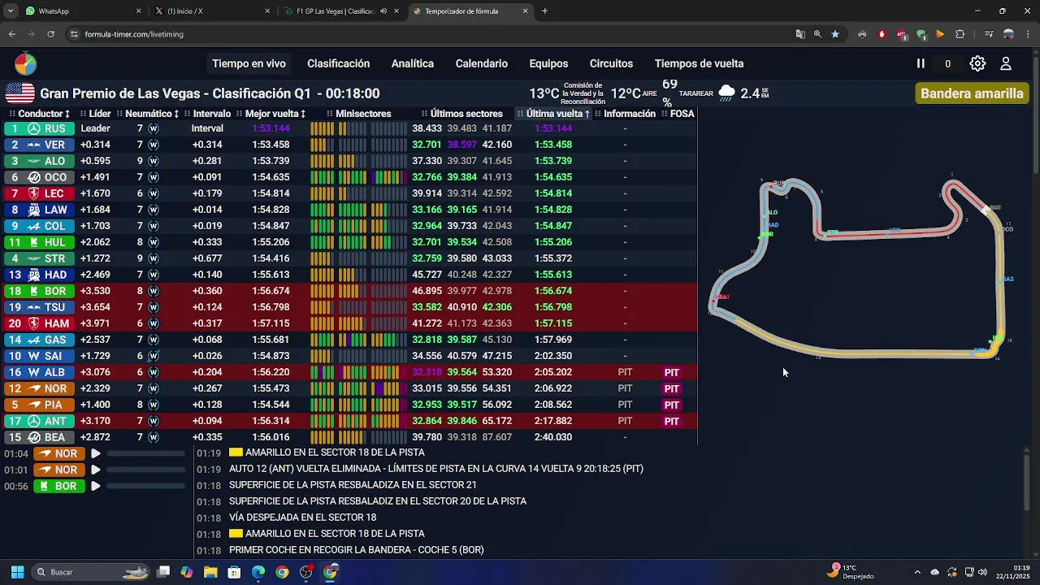This screenshot has height=585, width=1040.
Task: Click the circuit track map
Action: (x=861, y=268)
